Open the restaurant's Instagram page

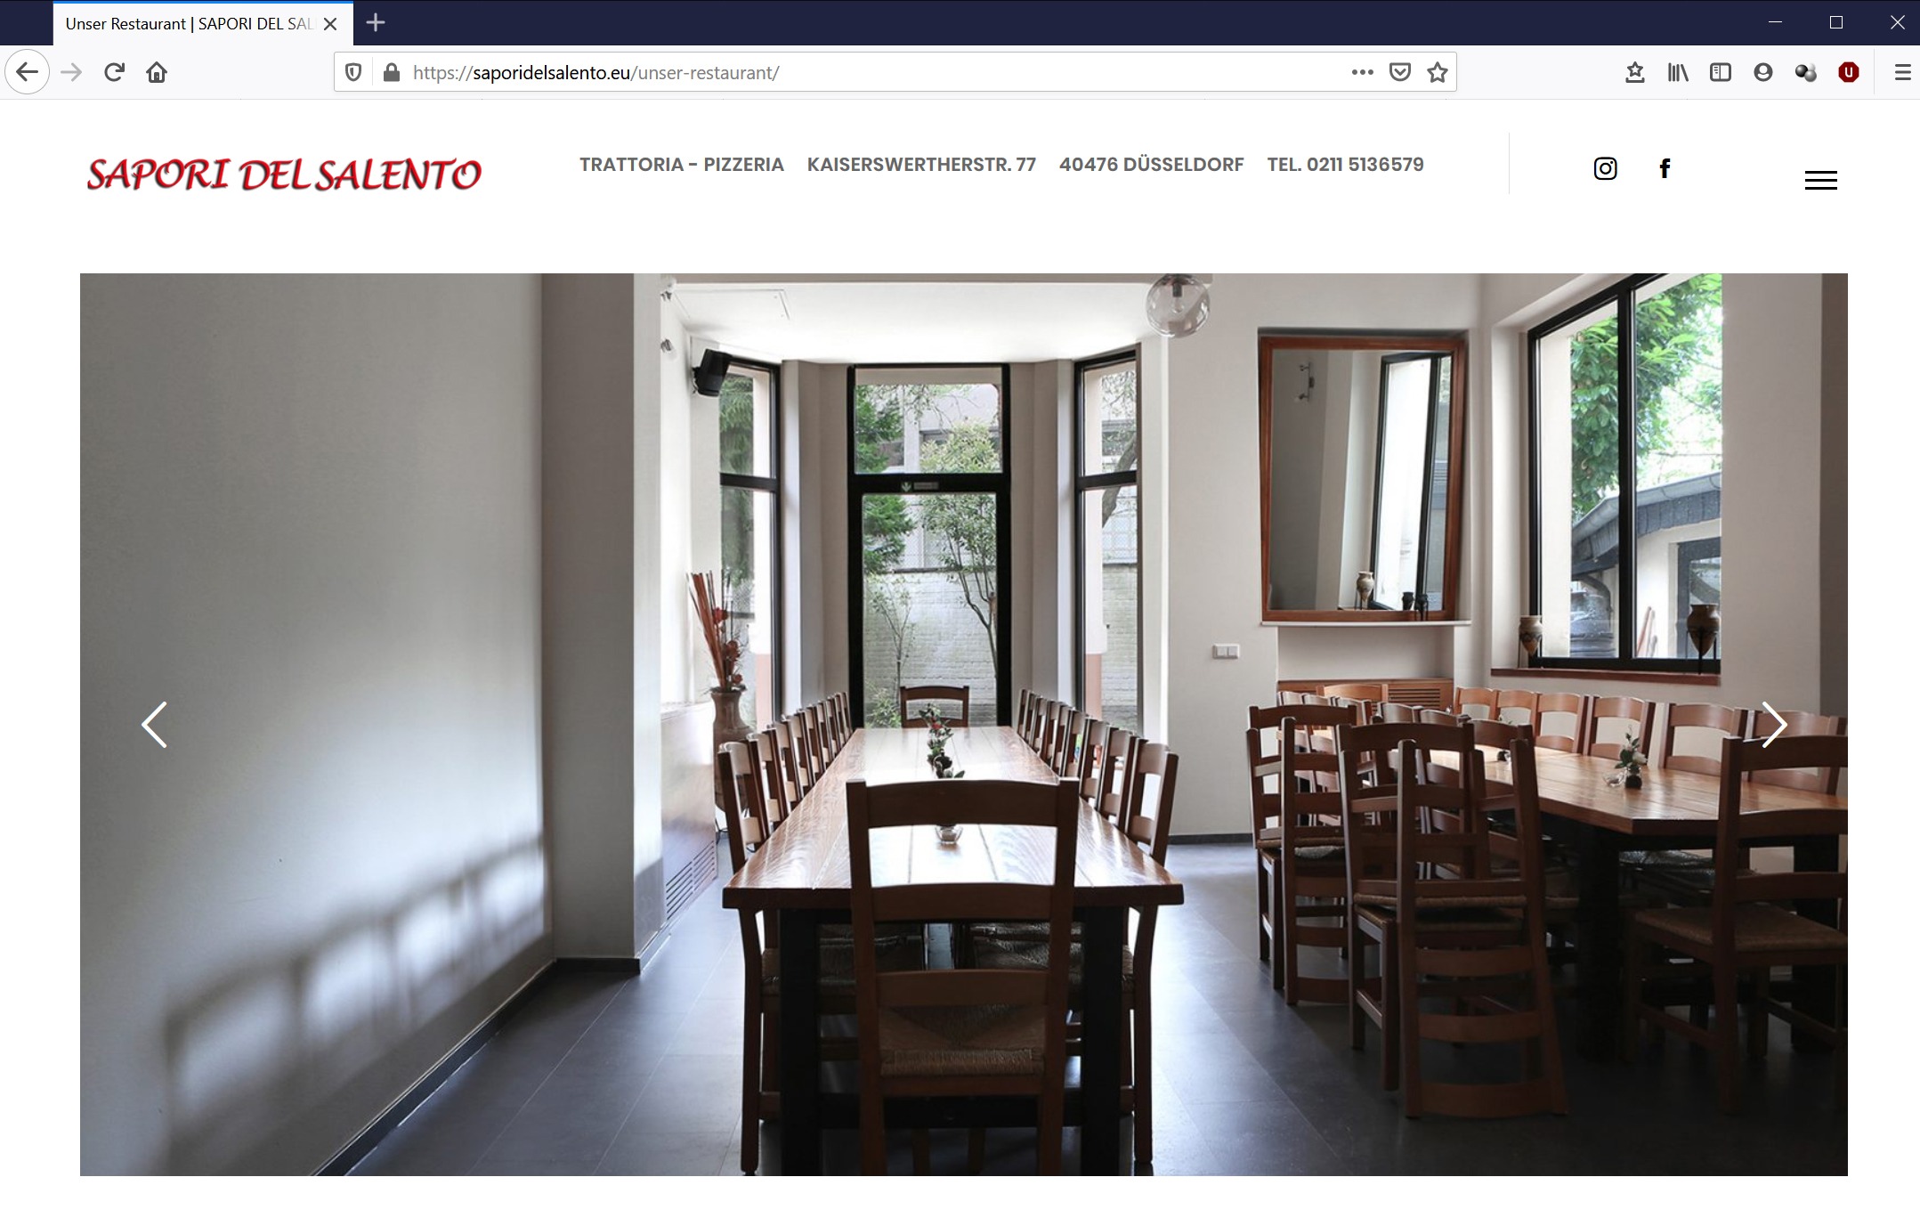click(x=1605, y=168)
